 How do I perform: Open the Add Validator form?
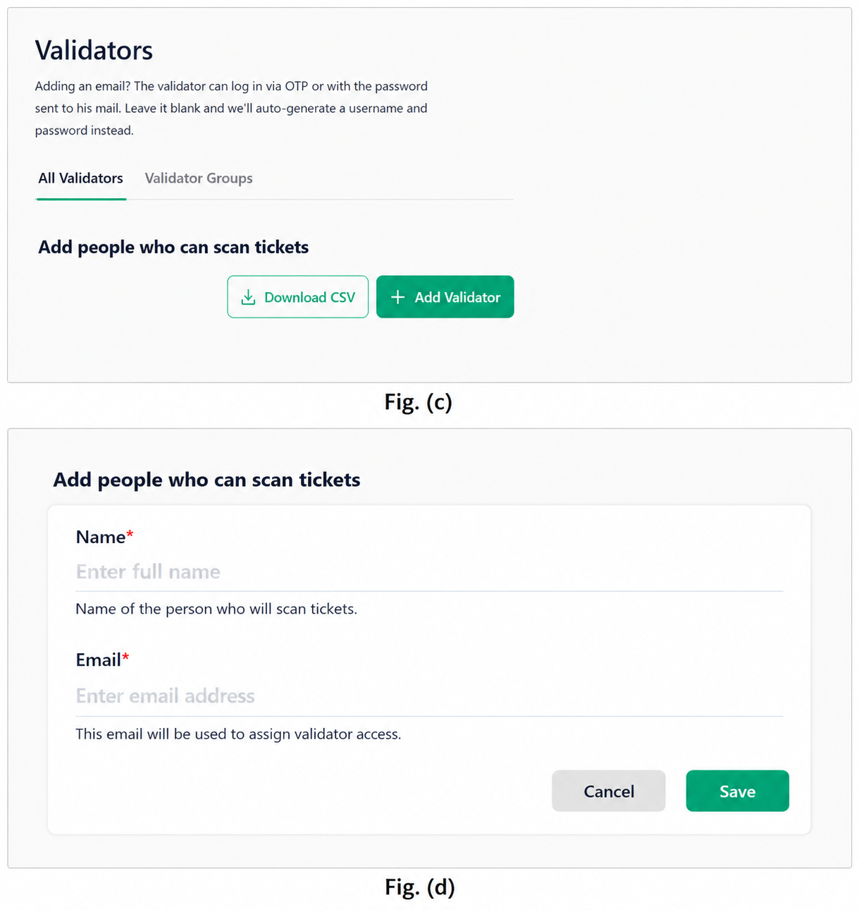445,297
